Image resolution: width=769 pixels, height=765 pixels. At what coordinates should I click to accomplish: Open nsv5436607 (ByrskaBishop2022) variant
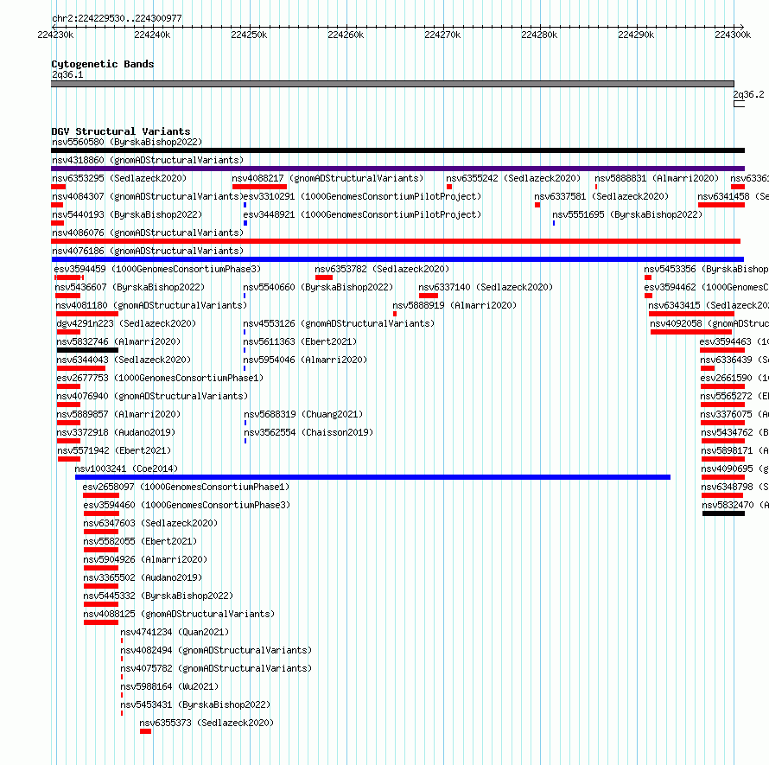[x=130, y=287]
